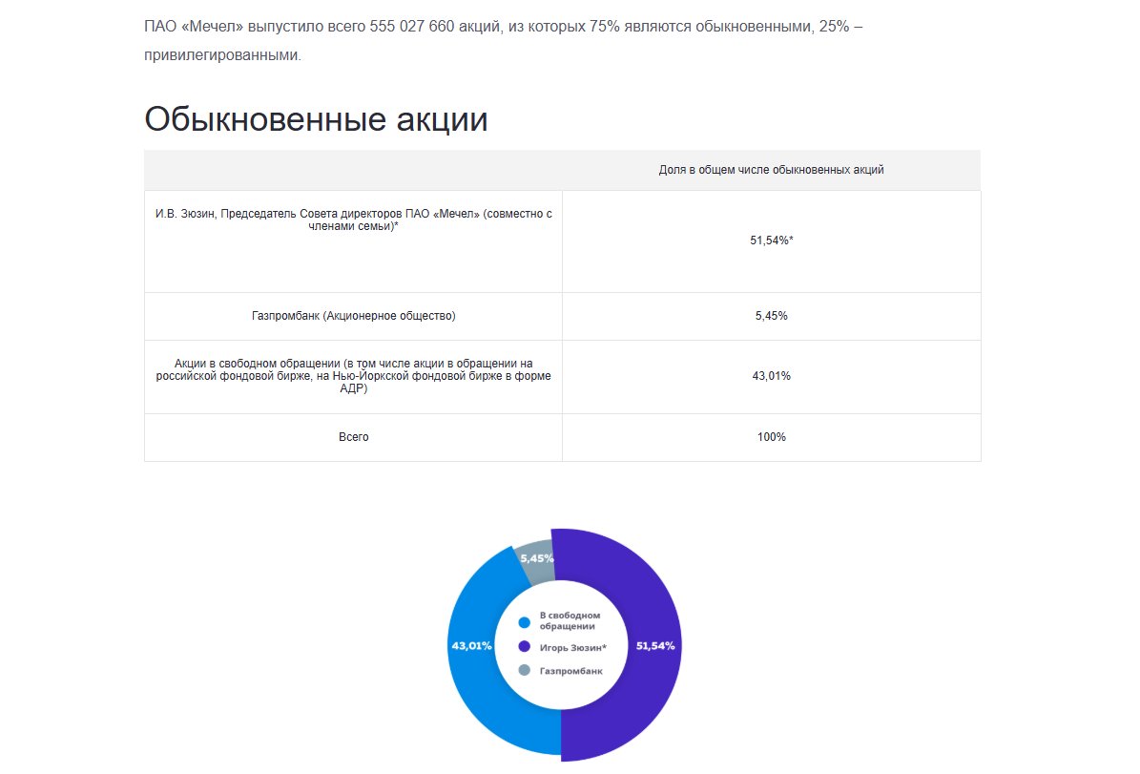Screen dimensions: 1140x774
Task: Click the heading «Обыкновенные акции»
Action: pyautogui.click(x=315, y=119)
